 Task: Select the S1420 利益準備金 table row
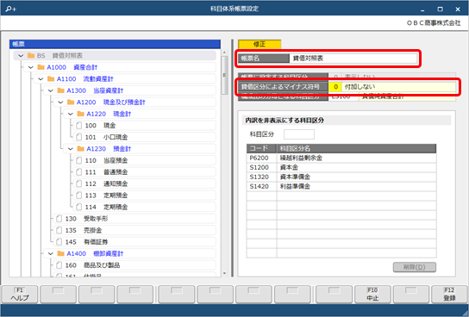341,187
